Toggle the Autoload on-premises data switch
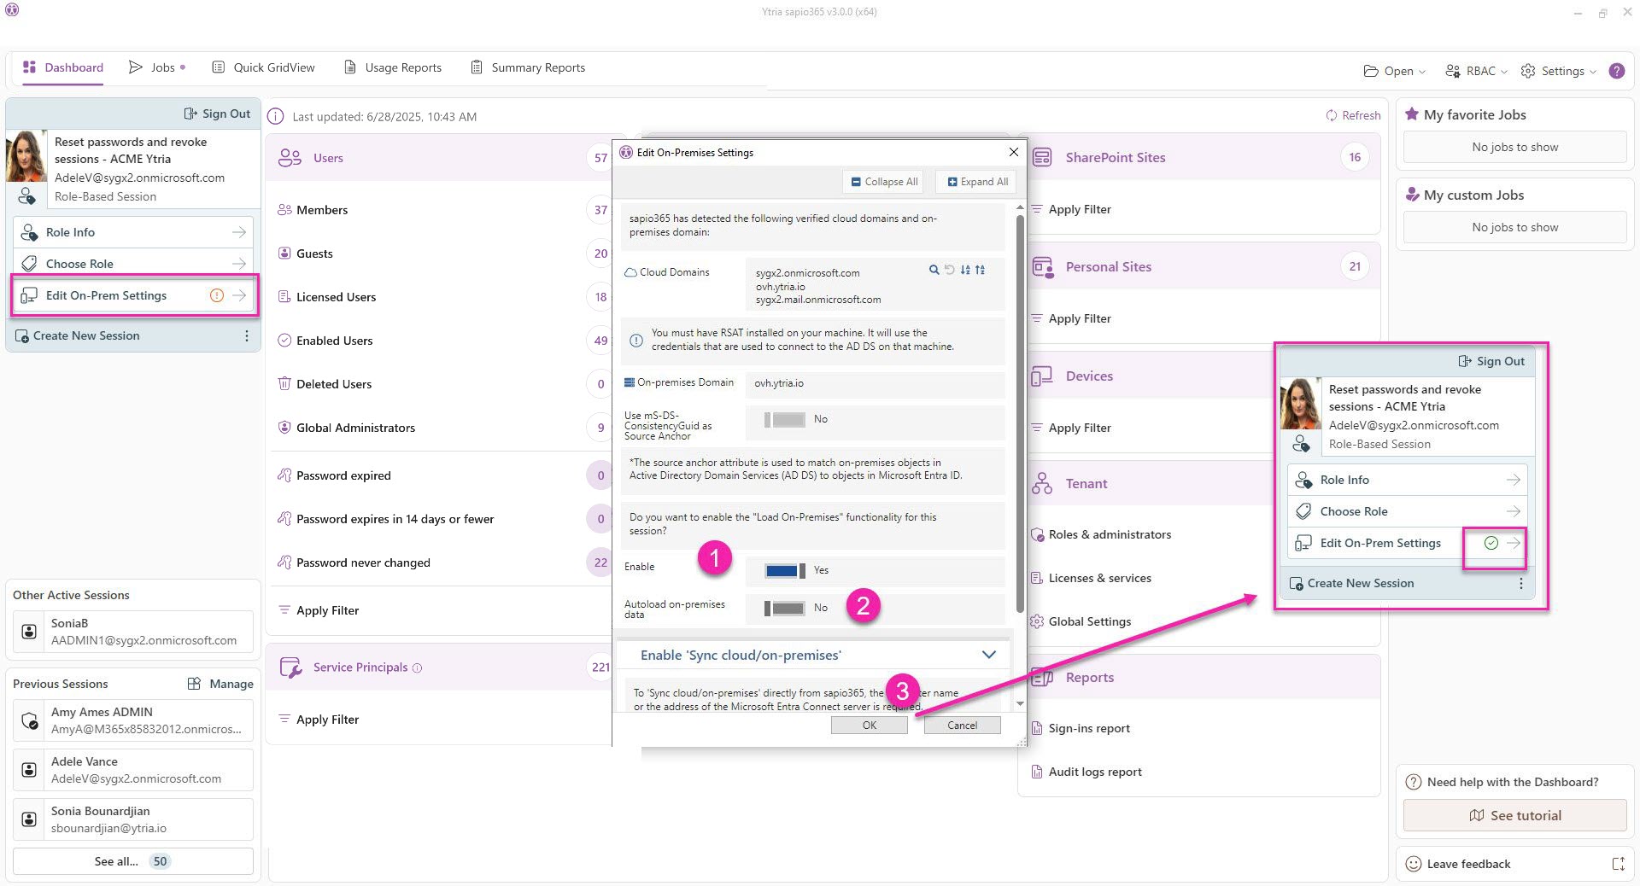 pyautogui.click(x=784, y=609)
